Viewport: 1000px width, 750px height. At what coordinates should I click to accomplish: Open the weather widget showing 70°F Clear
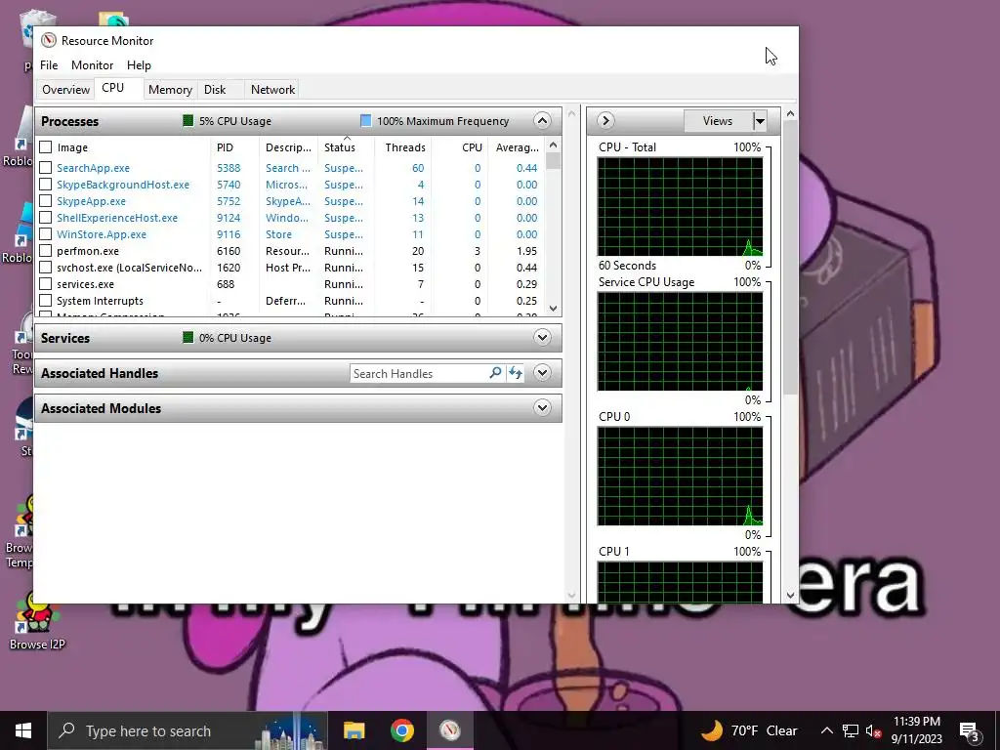pos(749,730)
